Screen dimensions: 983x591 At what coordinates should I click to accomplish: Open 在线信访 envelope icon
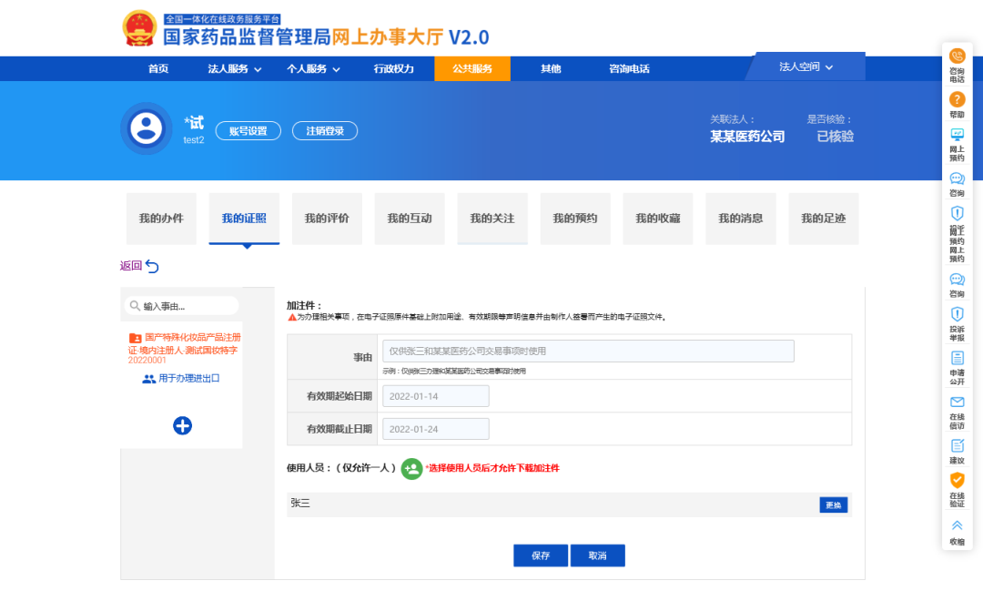tap(957, 402)
